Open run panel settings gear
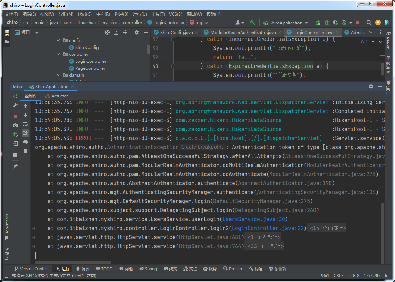Image resolution: width=395 pixels, height=282 pixels. (x=371, y=86)
